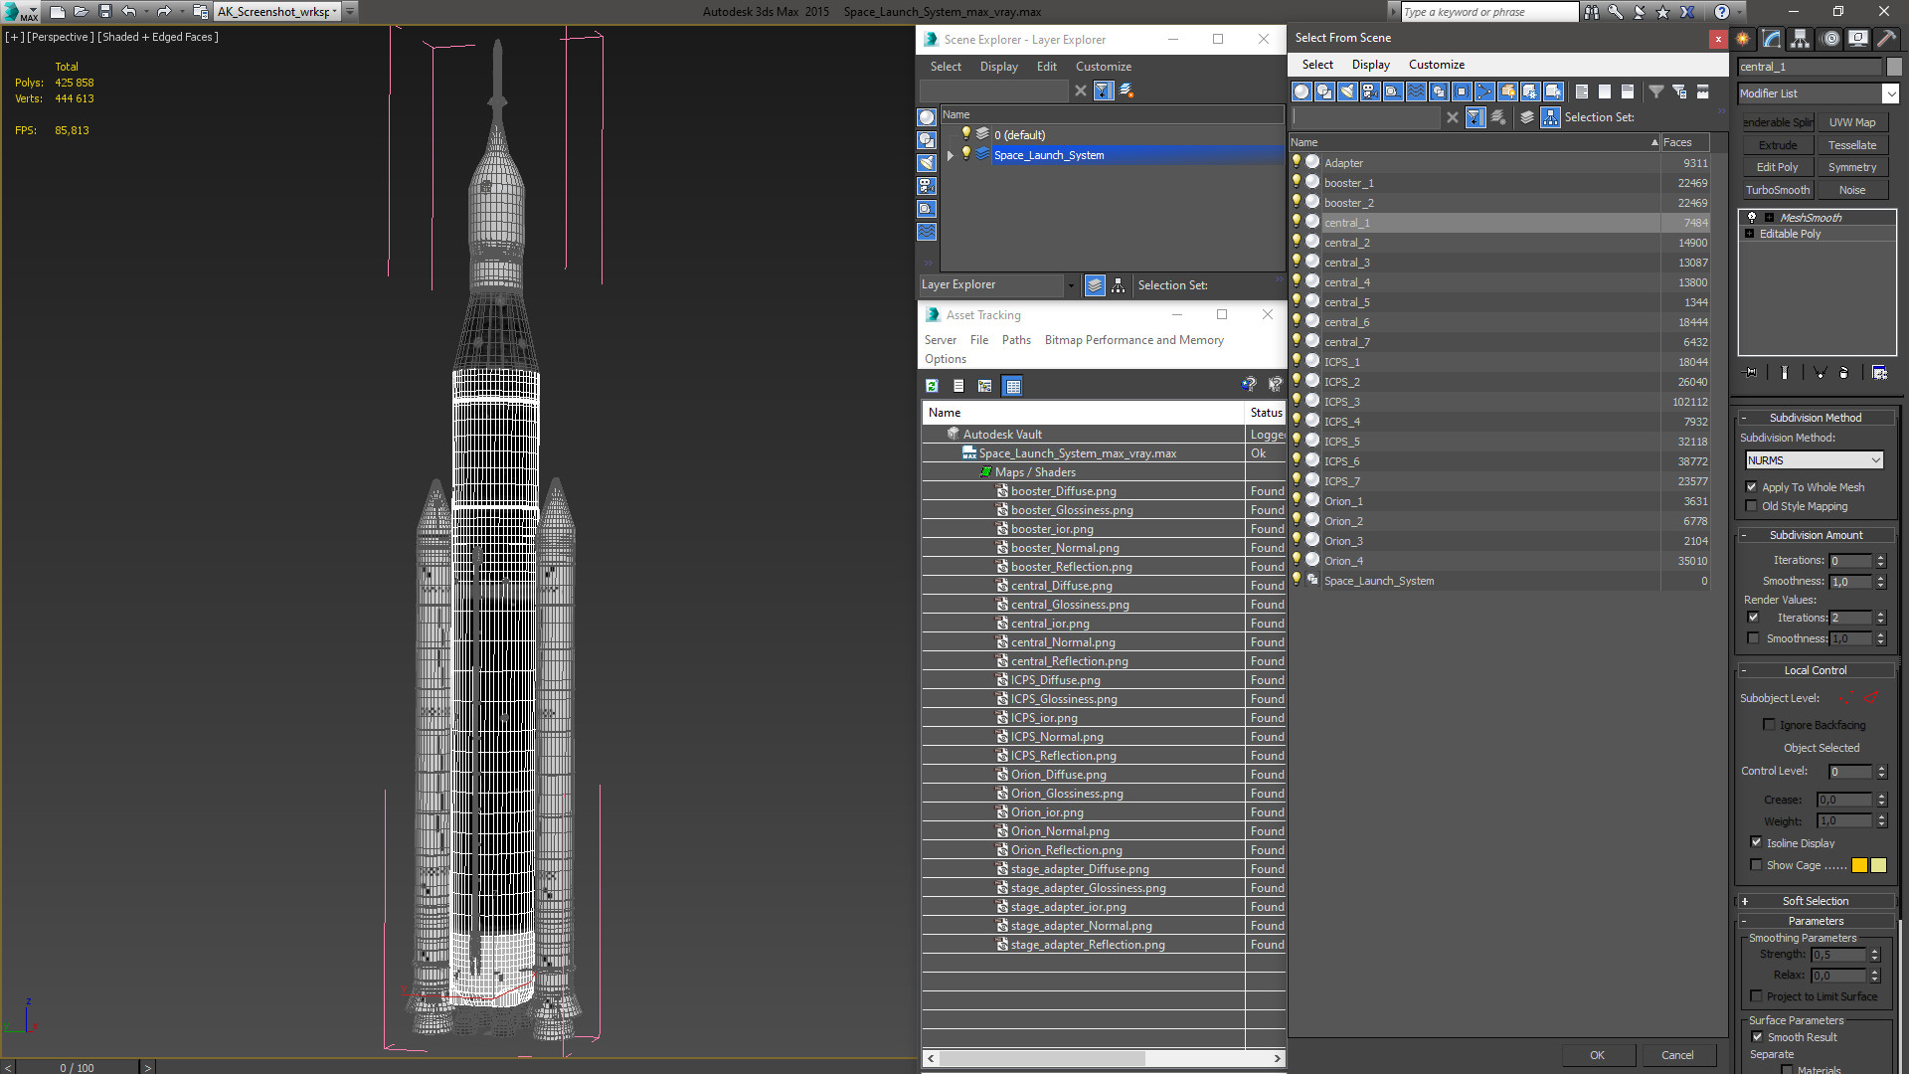Toggle Apply To Whole Mesh checkbox
Viewport: 1909px width, 1074px height.
tap(1752, 487)
